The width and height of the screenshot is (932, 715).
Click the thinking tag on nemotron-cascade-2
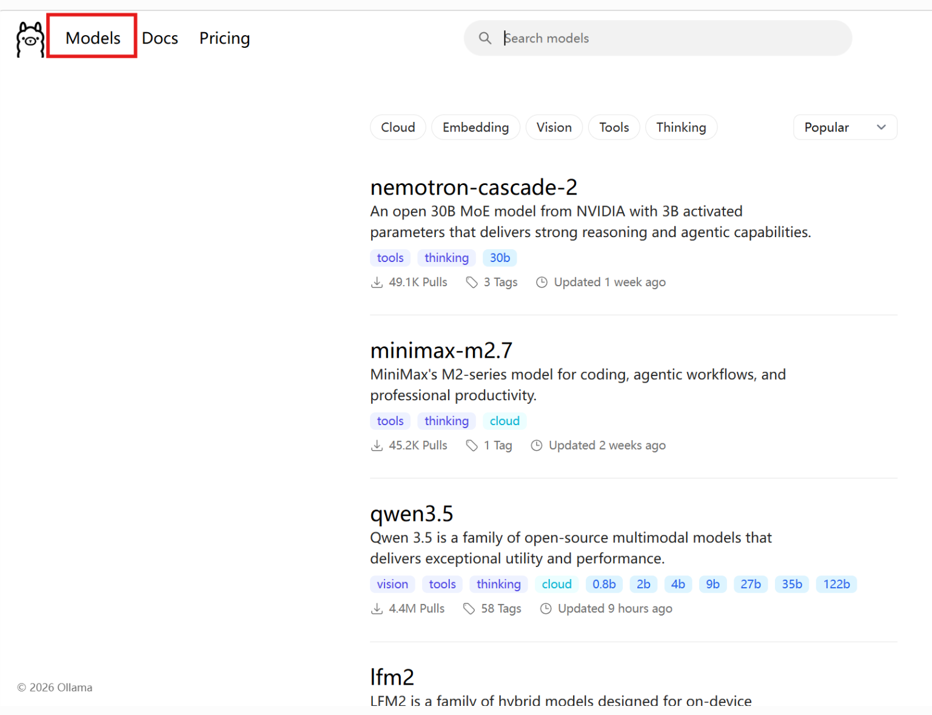click(x=446, y=258)
